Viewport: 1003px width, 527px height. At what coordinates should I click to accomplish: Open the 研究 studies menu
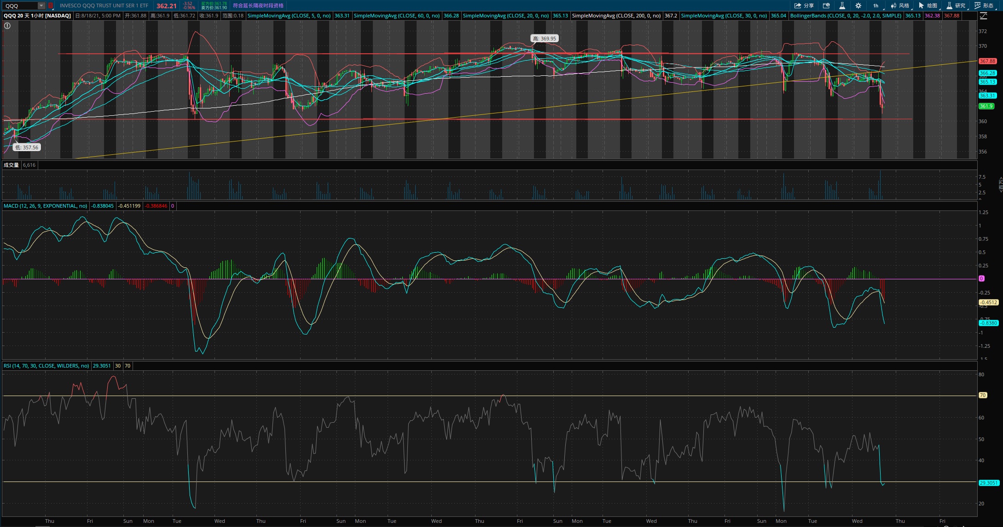pos(956,6)
